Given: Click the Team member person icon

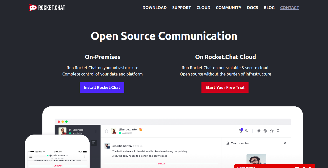Looking at the screenshot, I should [x=228, y=143].
